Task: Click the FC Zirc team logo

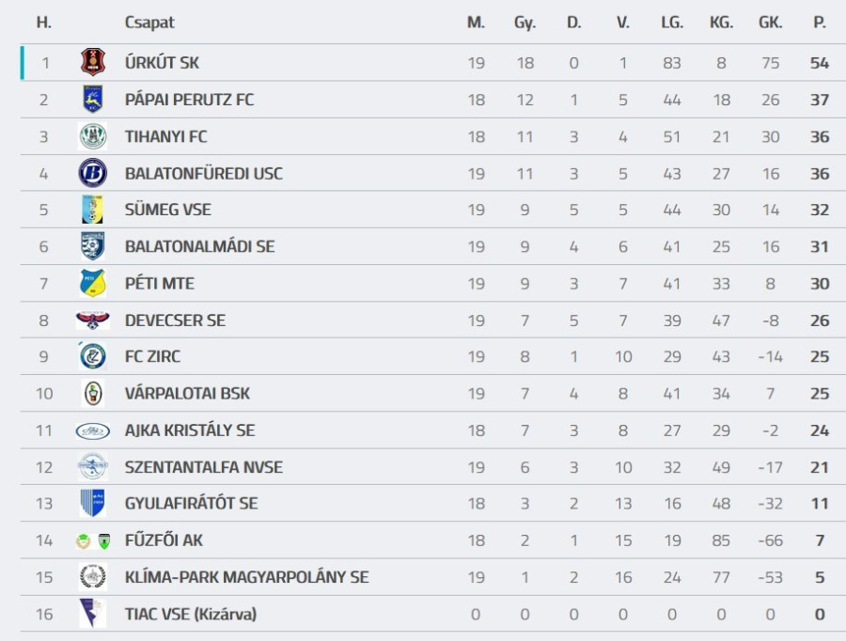Action: [x=93, y=356]
